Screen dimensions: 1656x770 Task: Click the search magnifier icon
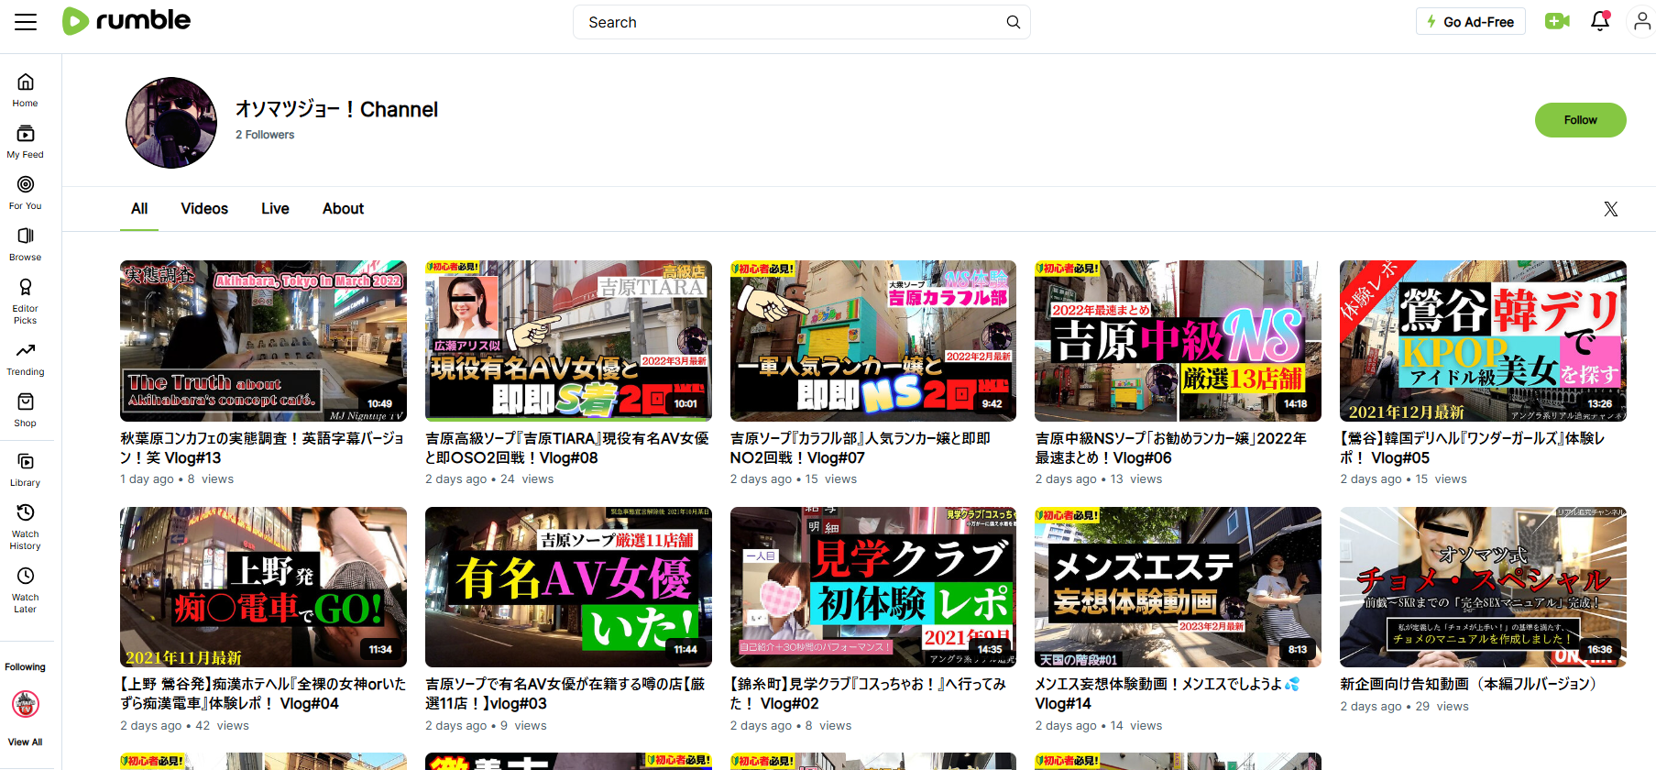click(1013, 22)
